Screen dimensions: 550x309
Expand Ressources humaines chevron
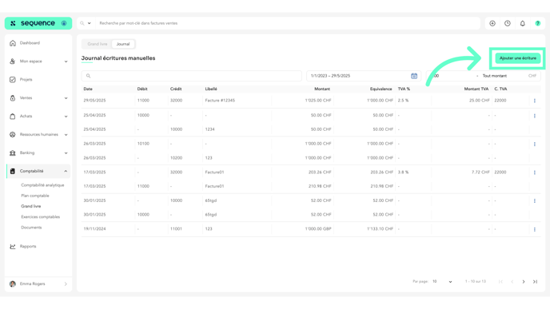(66, 134)
